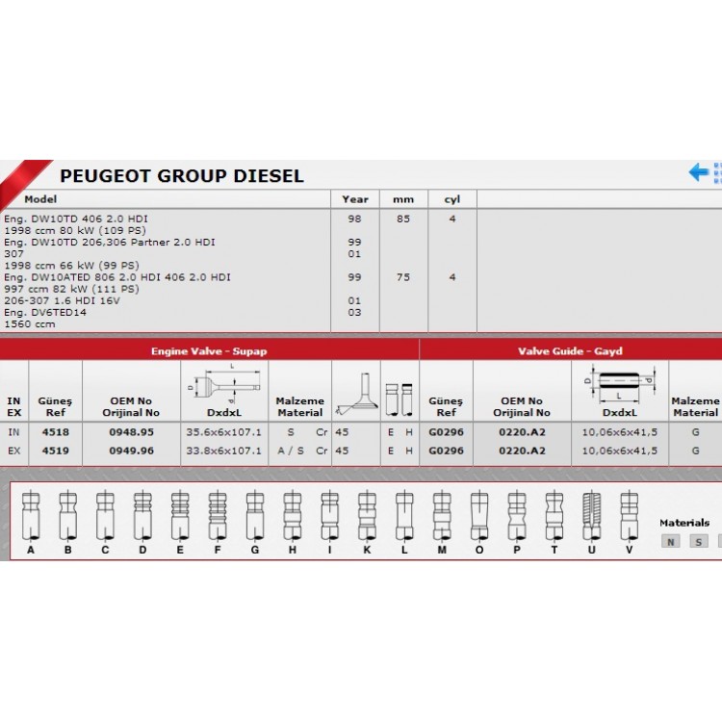
Task: Select OEM number 0949.96
Action: coord(131,451)
